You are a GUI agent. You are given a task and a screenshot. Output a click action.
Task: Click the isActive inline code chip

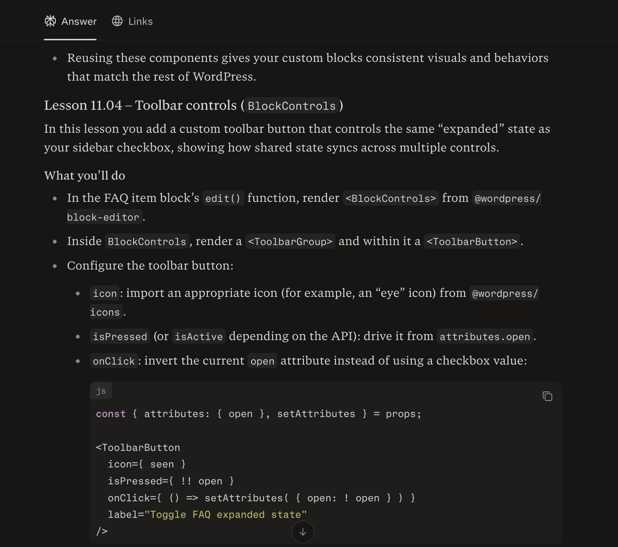pos(199,336)
